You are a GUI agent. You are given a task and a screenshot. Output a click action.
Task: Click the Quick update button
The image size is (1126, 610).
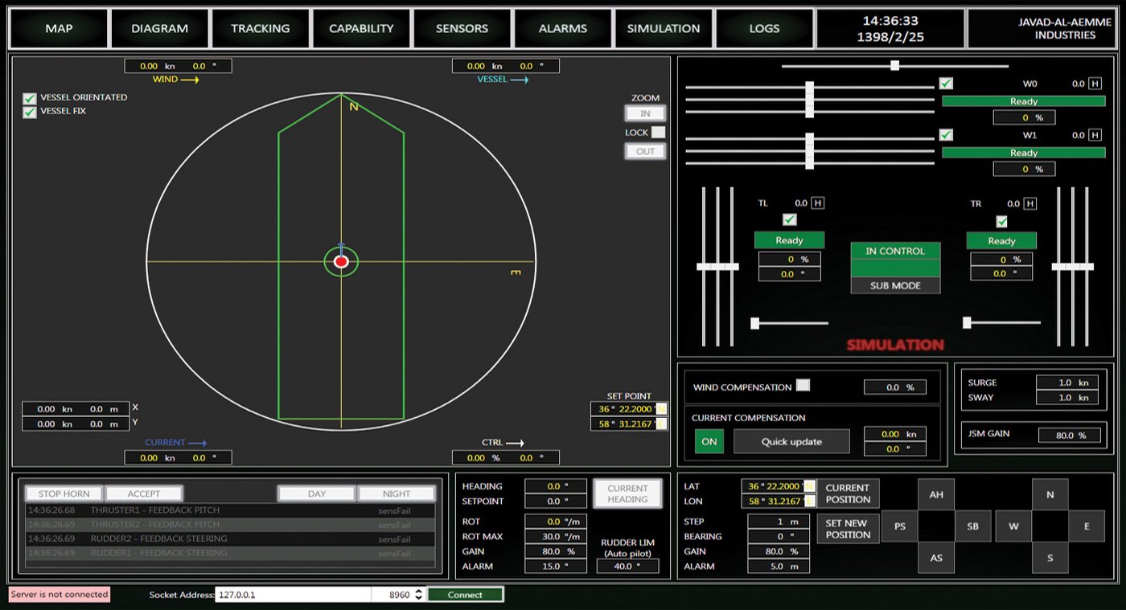click(x=791, y=441)
